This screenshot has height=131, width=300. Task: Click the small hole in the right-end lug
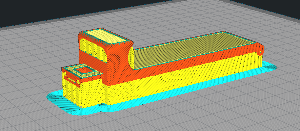click(x=261, y=52)
